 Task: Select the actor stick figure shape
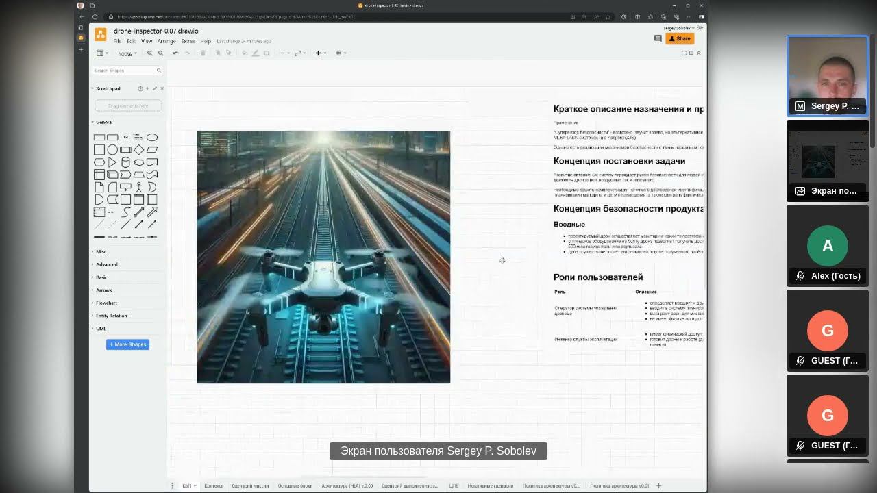pos(139,187)
